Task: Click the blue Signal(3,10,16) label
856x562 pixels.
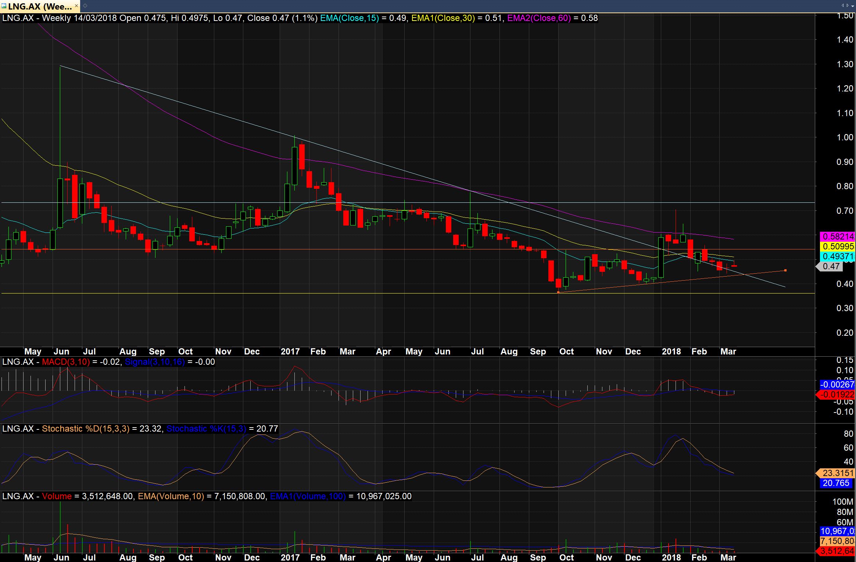Action: (155, 362)
